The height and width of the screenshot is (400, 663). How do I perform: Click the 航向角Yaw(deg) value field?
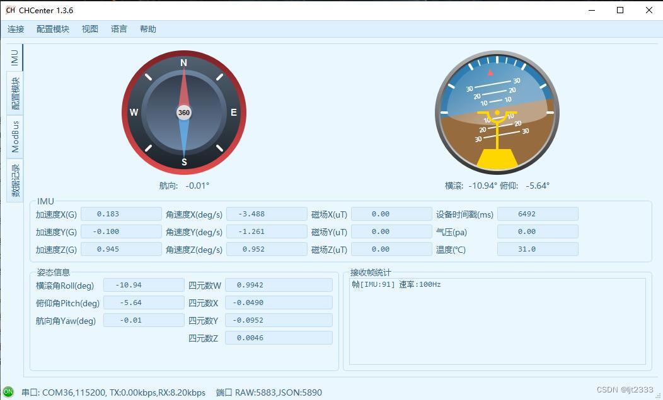pyautogui.click(x=144, y=320)
